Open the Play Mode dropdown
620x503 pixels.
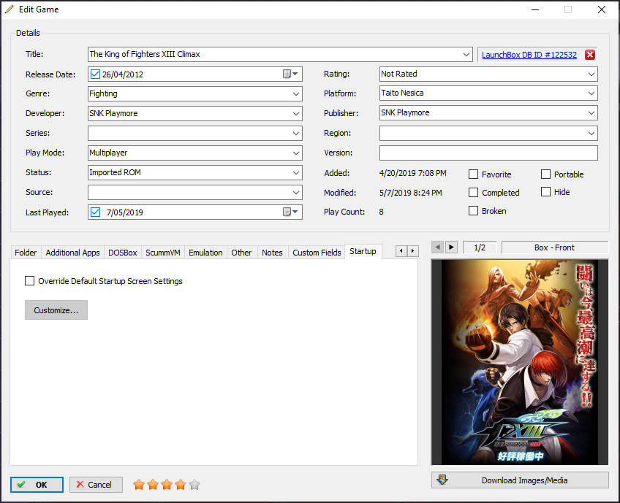click(x=296, y=153)
